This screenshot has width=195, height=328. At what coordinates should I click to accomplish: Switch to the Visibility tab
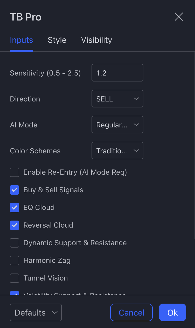(x=96, y=40)
